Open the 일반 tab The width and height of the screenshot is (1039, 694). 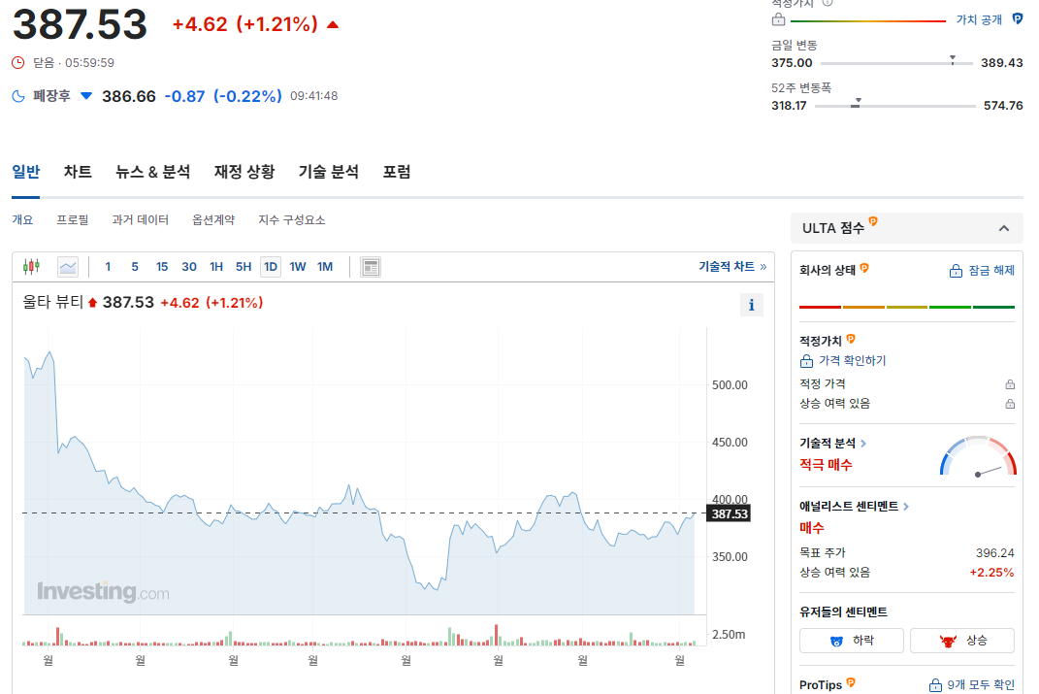(x=26, y=172)
